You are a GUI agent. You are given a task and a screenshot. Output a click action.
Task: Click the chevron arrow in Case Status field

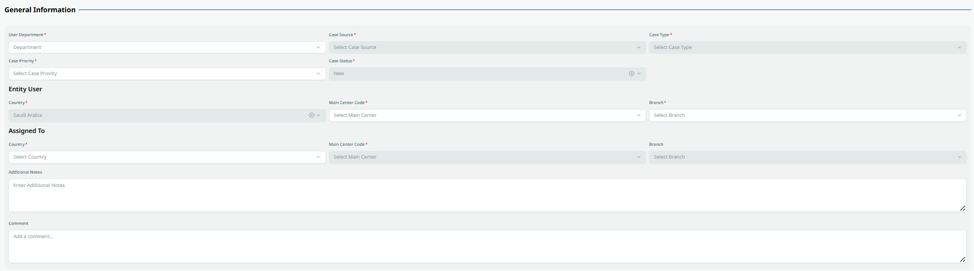coord(639,73)
